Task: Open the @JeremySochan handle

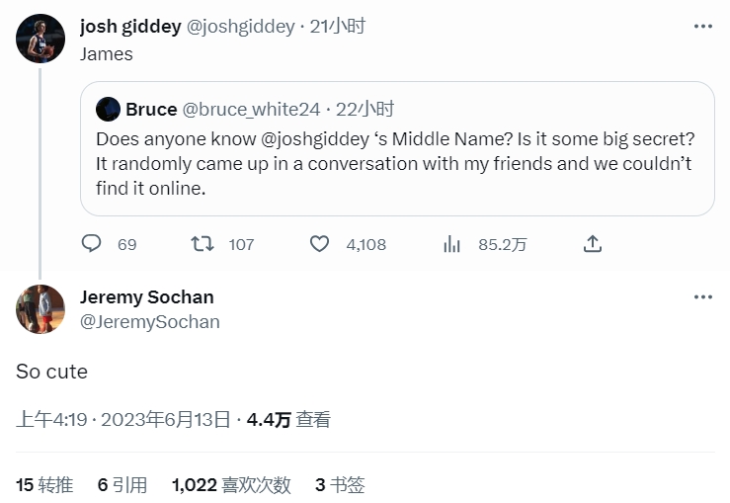Action: pyautogui.click(x=149, y=322)
